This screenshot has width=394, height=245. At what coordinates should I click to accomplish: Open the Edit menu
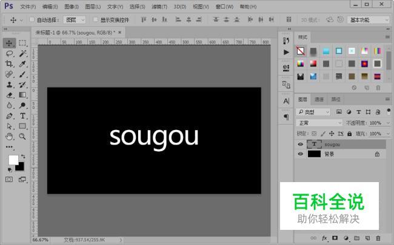tap(50, 7)
